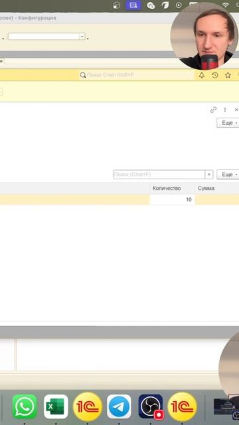Copy form link via the chain icon

pos(213,110)
